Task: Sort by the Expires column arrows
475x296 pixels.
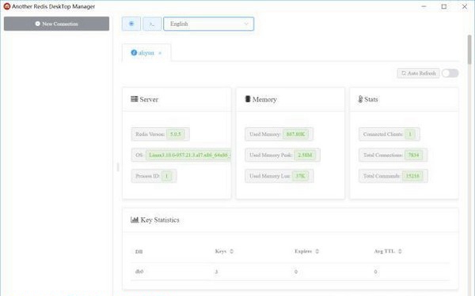Action: (x=317, y=251)
